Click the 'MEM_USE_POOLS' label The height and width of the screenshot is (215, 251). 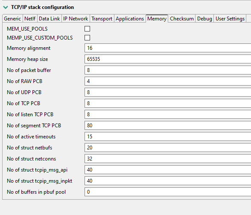tap(27, 29)
